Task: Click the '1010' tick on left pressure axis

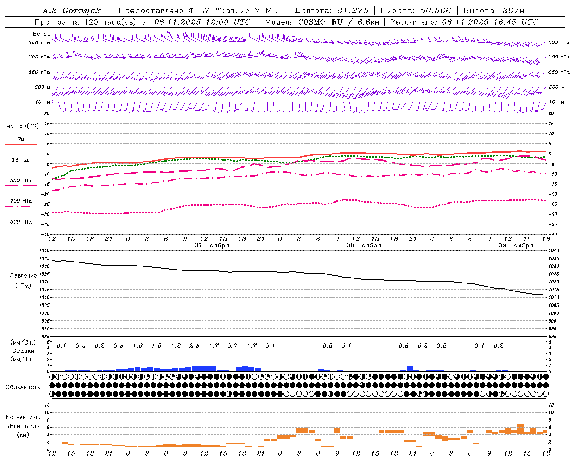Action: (44, 297)
